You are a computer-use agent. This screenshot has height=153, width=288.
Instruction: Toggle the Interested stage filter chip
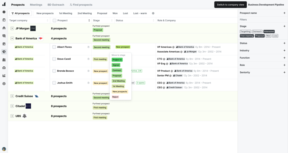269,31
